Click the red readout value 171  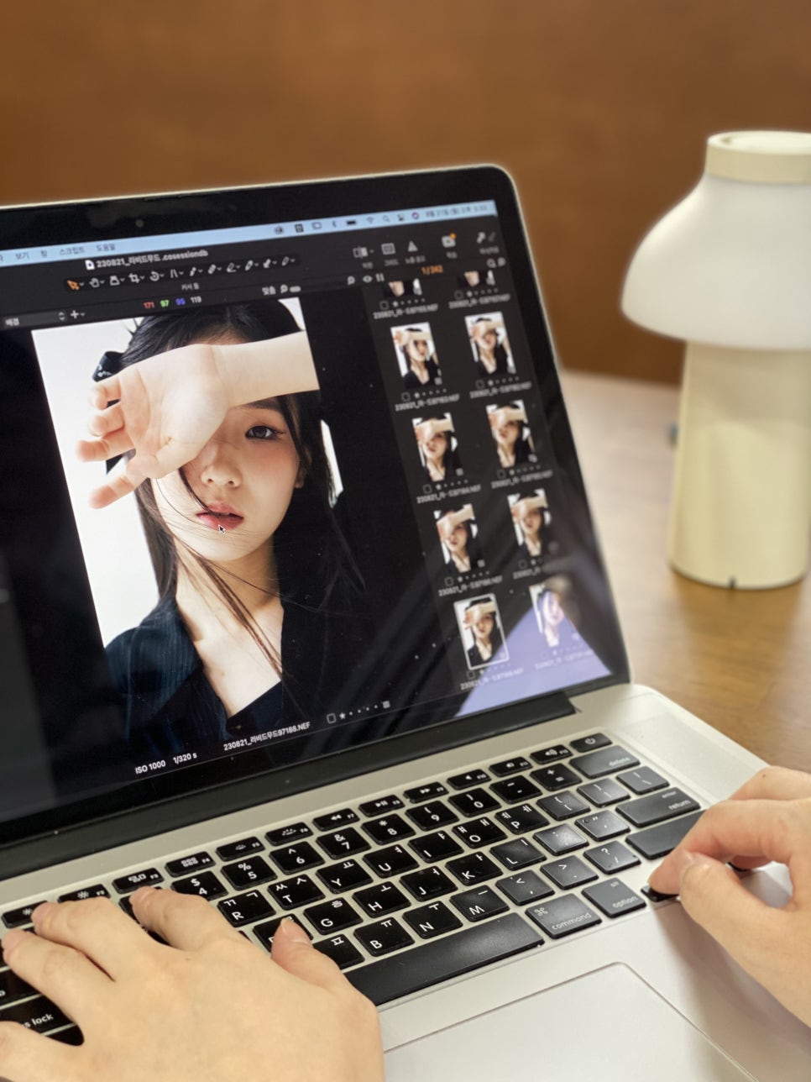coord(149,305)
